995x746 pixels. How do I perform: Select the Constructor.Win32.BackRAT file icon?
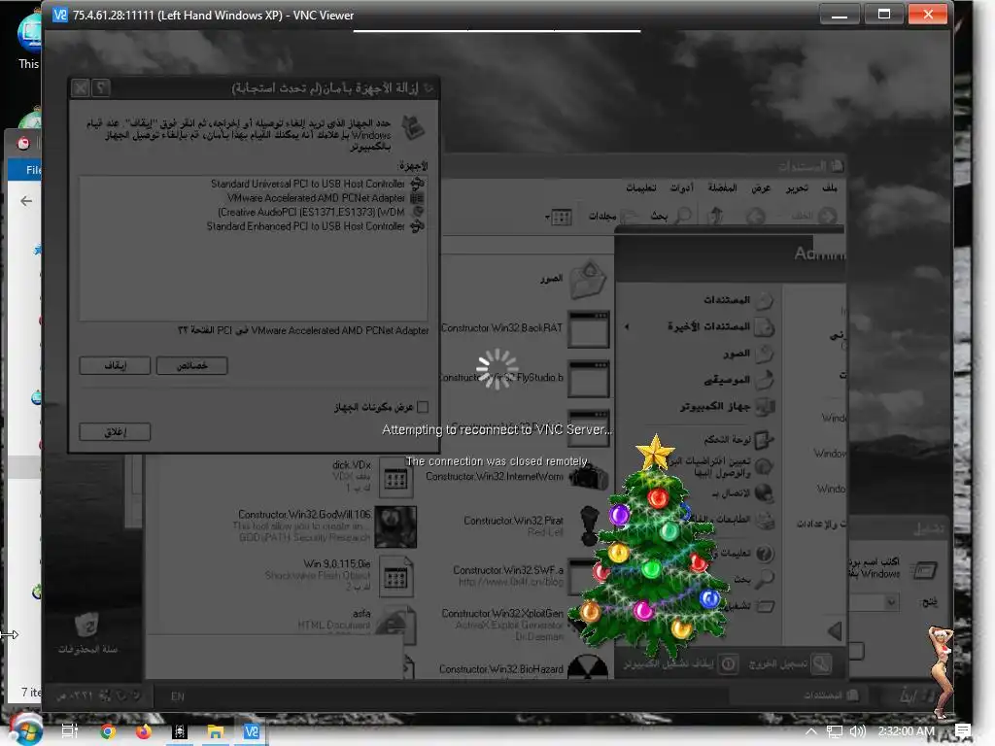pyautogui.click(x=588, y=328)
